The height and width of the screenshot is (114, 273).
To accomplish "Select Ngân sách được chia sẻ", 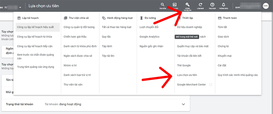I will (x=78, y=56).
